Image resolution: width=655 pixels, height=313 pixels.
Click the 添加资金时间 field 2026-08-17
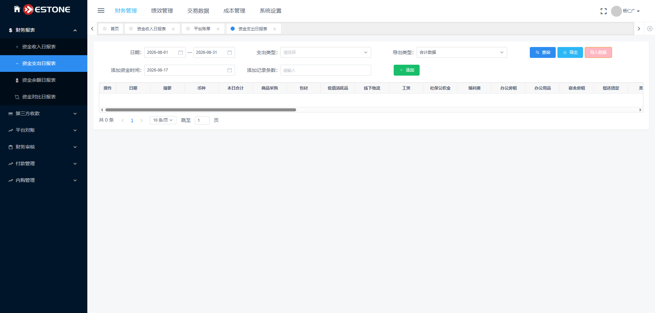click(190, 70)
